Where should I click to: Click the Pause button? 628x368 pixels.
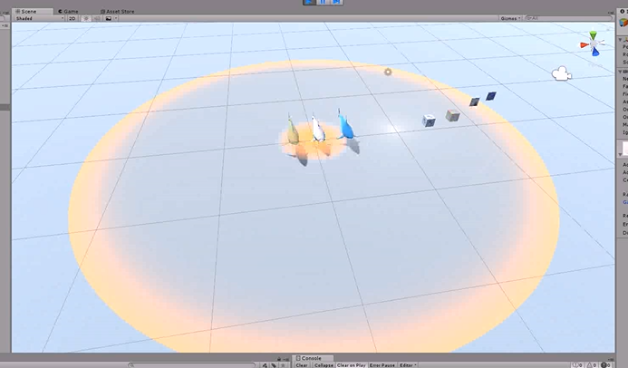[323, 2]
